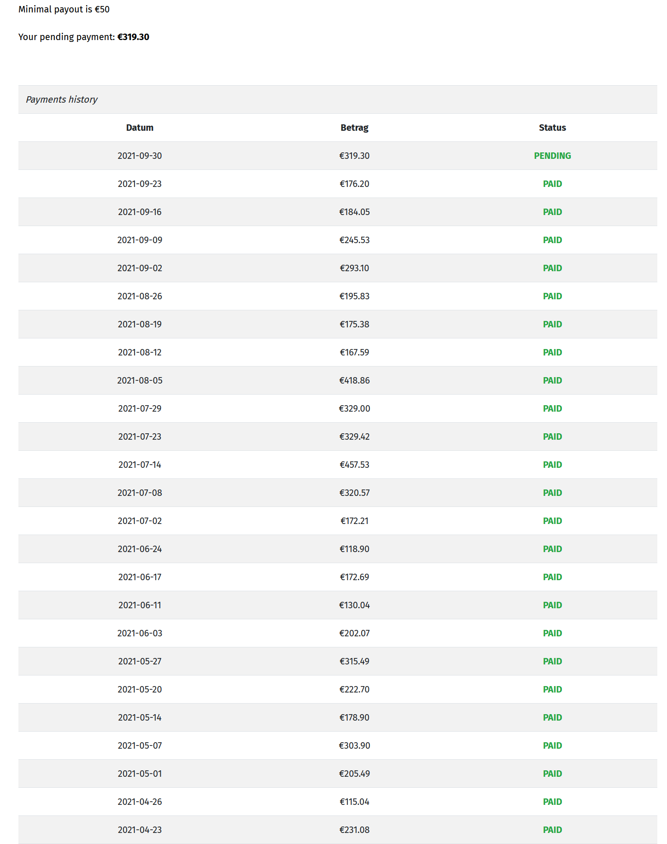Click the 2021-07-29 date entry
This screenshot has height=844, width=667.
coord(140,408)
